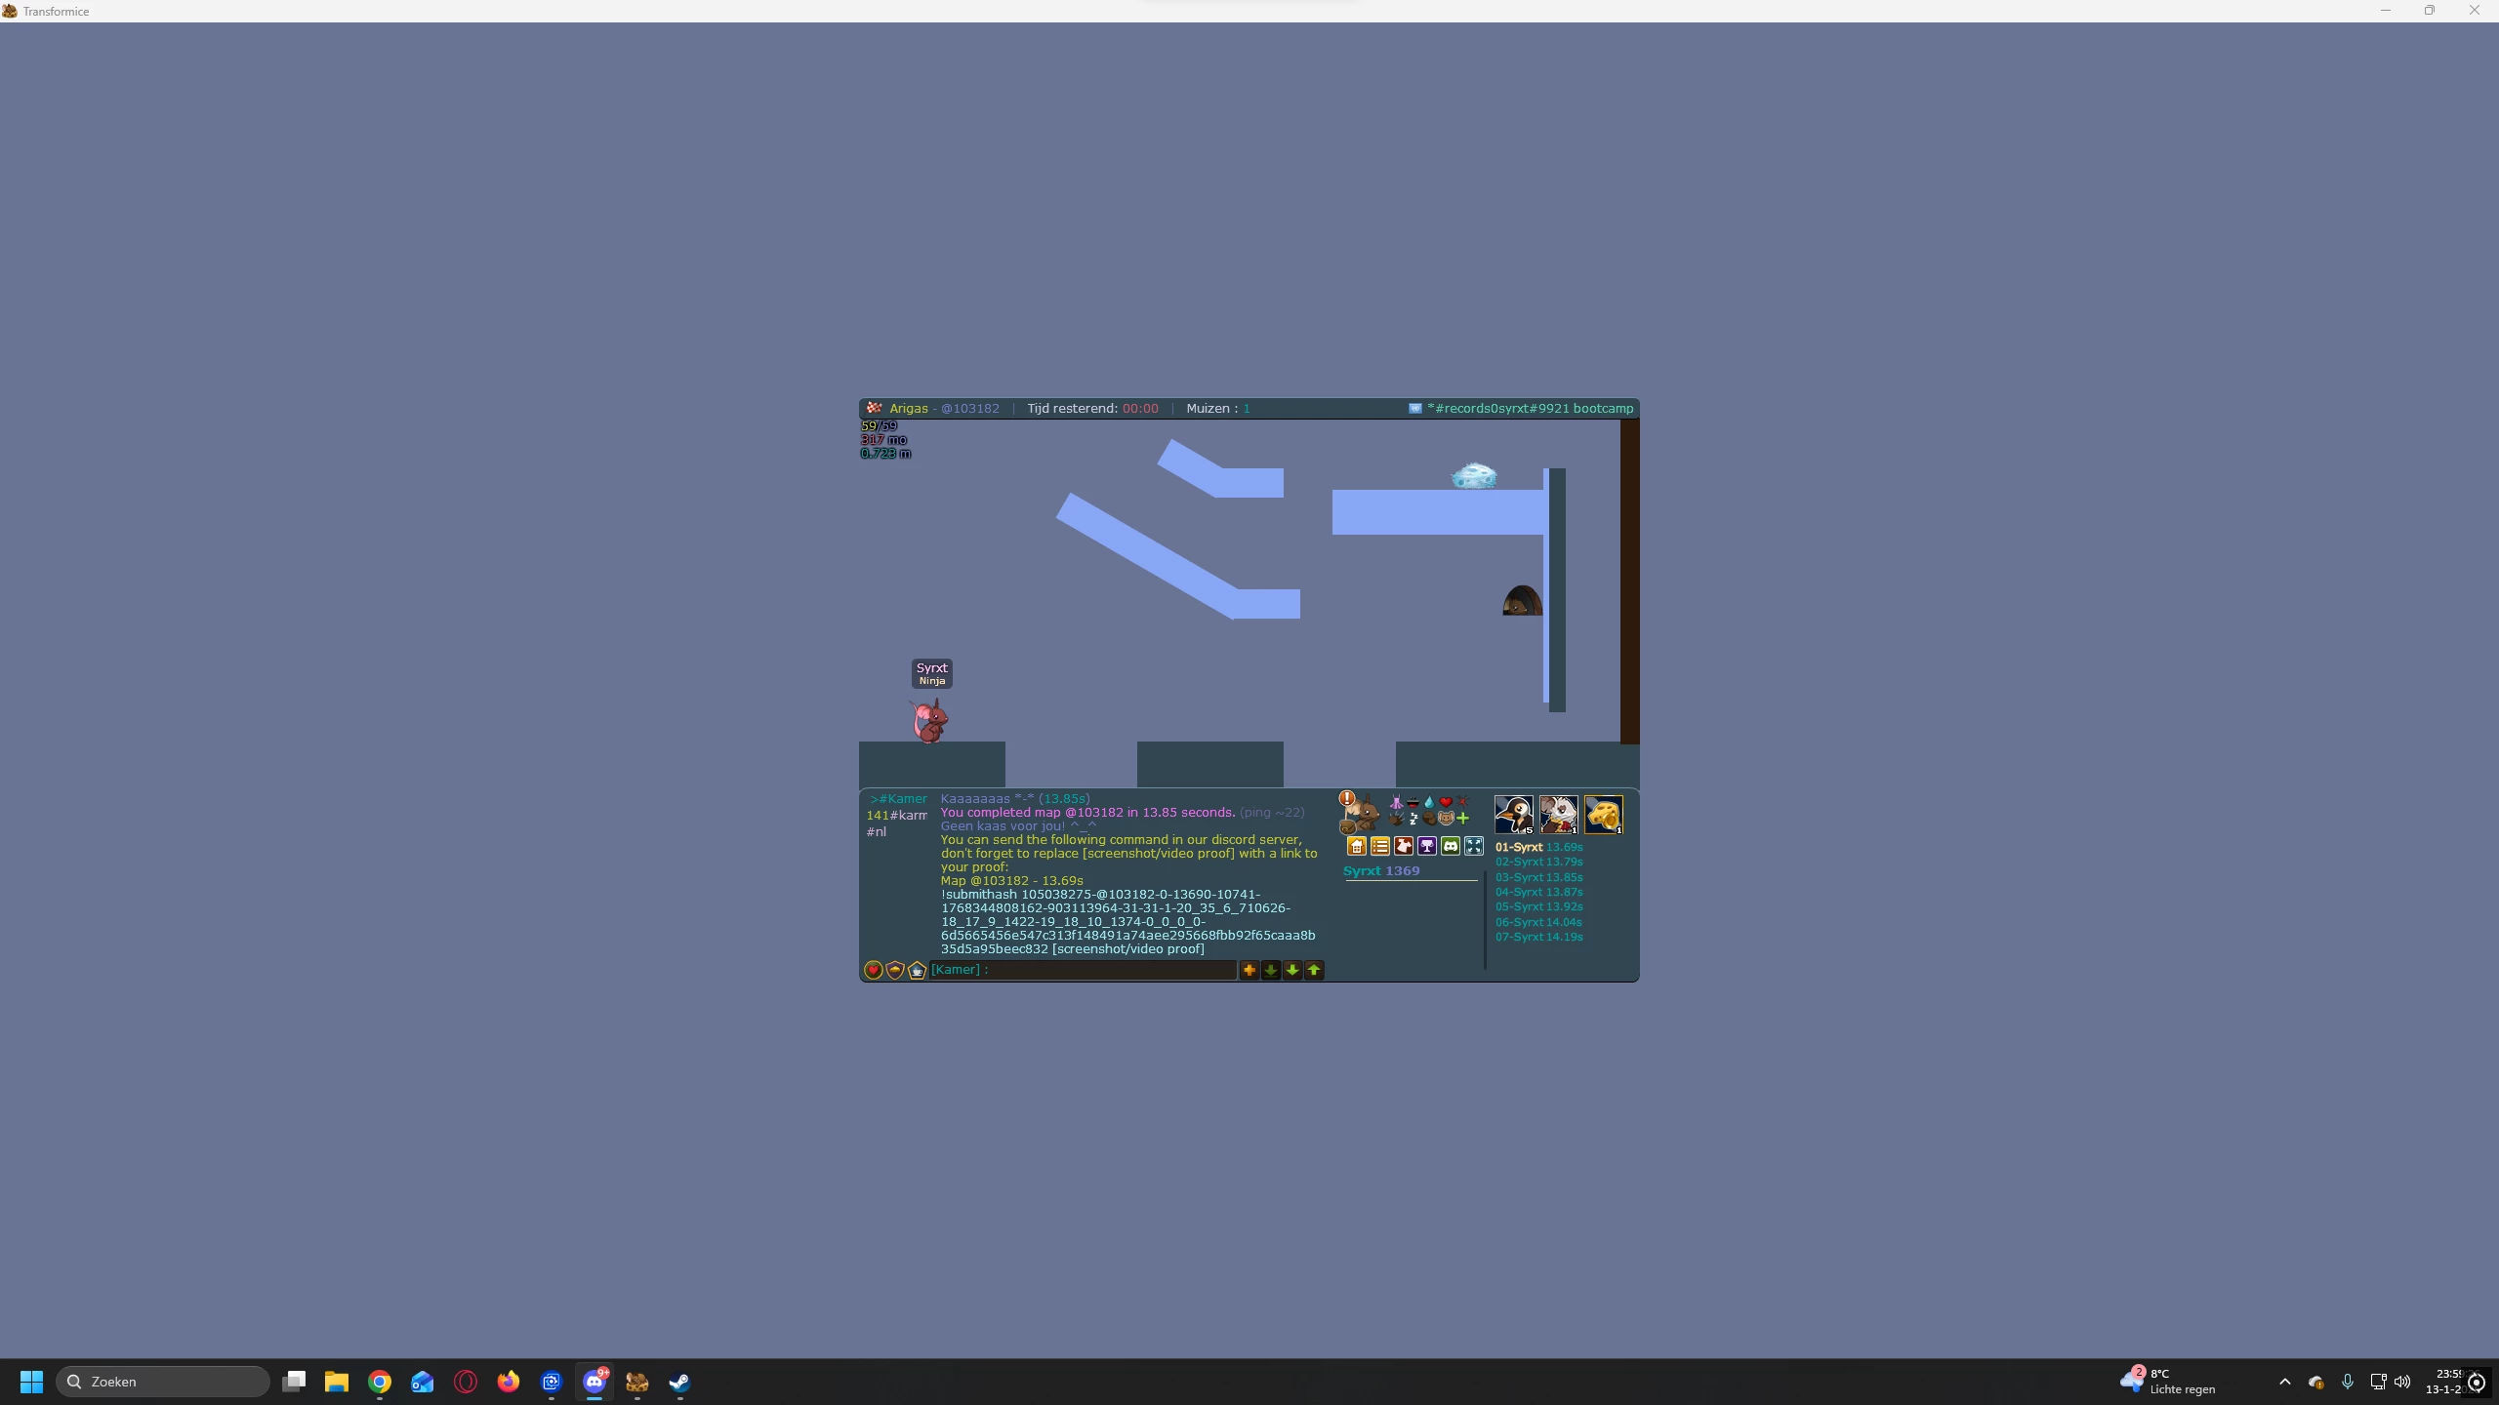Screen dimensions: 2499x1405
Task: Click the purple trophy button
Action: tap(1426, 846)
